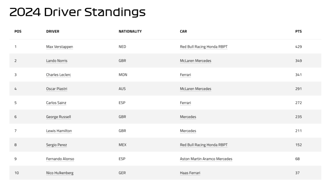Select the Fernando Alonso link
This screenshot has height=181, width=331.
[60, 159]
